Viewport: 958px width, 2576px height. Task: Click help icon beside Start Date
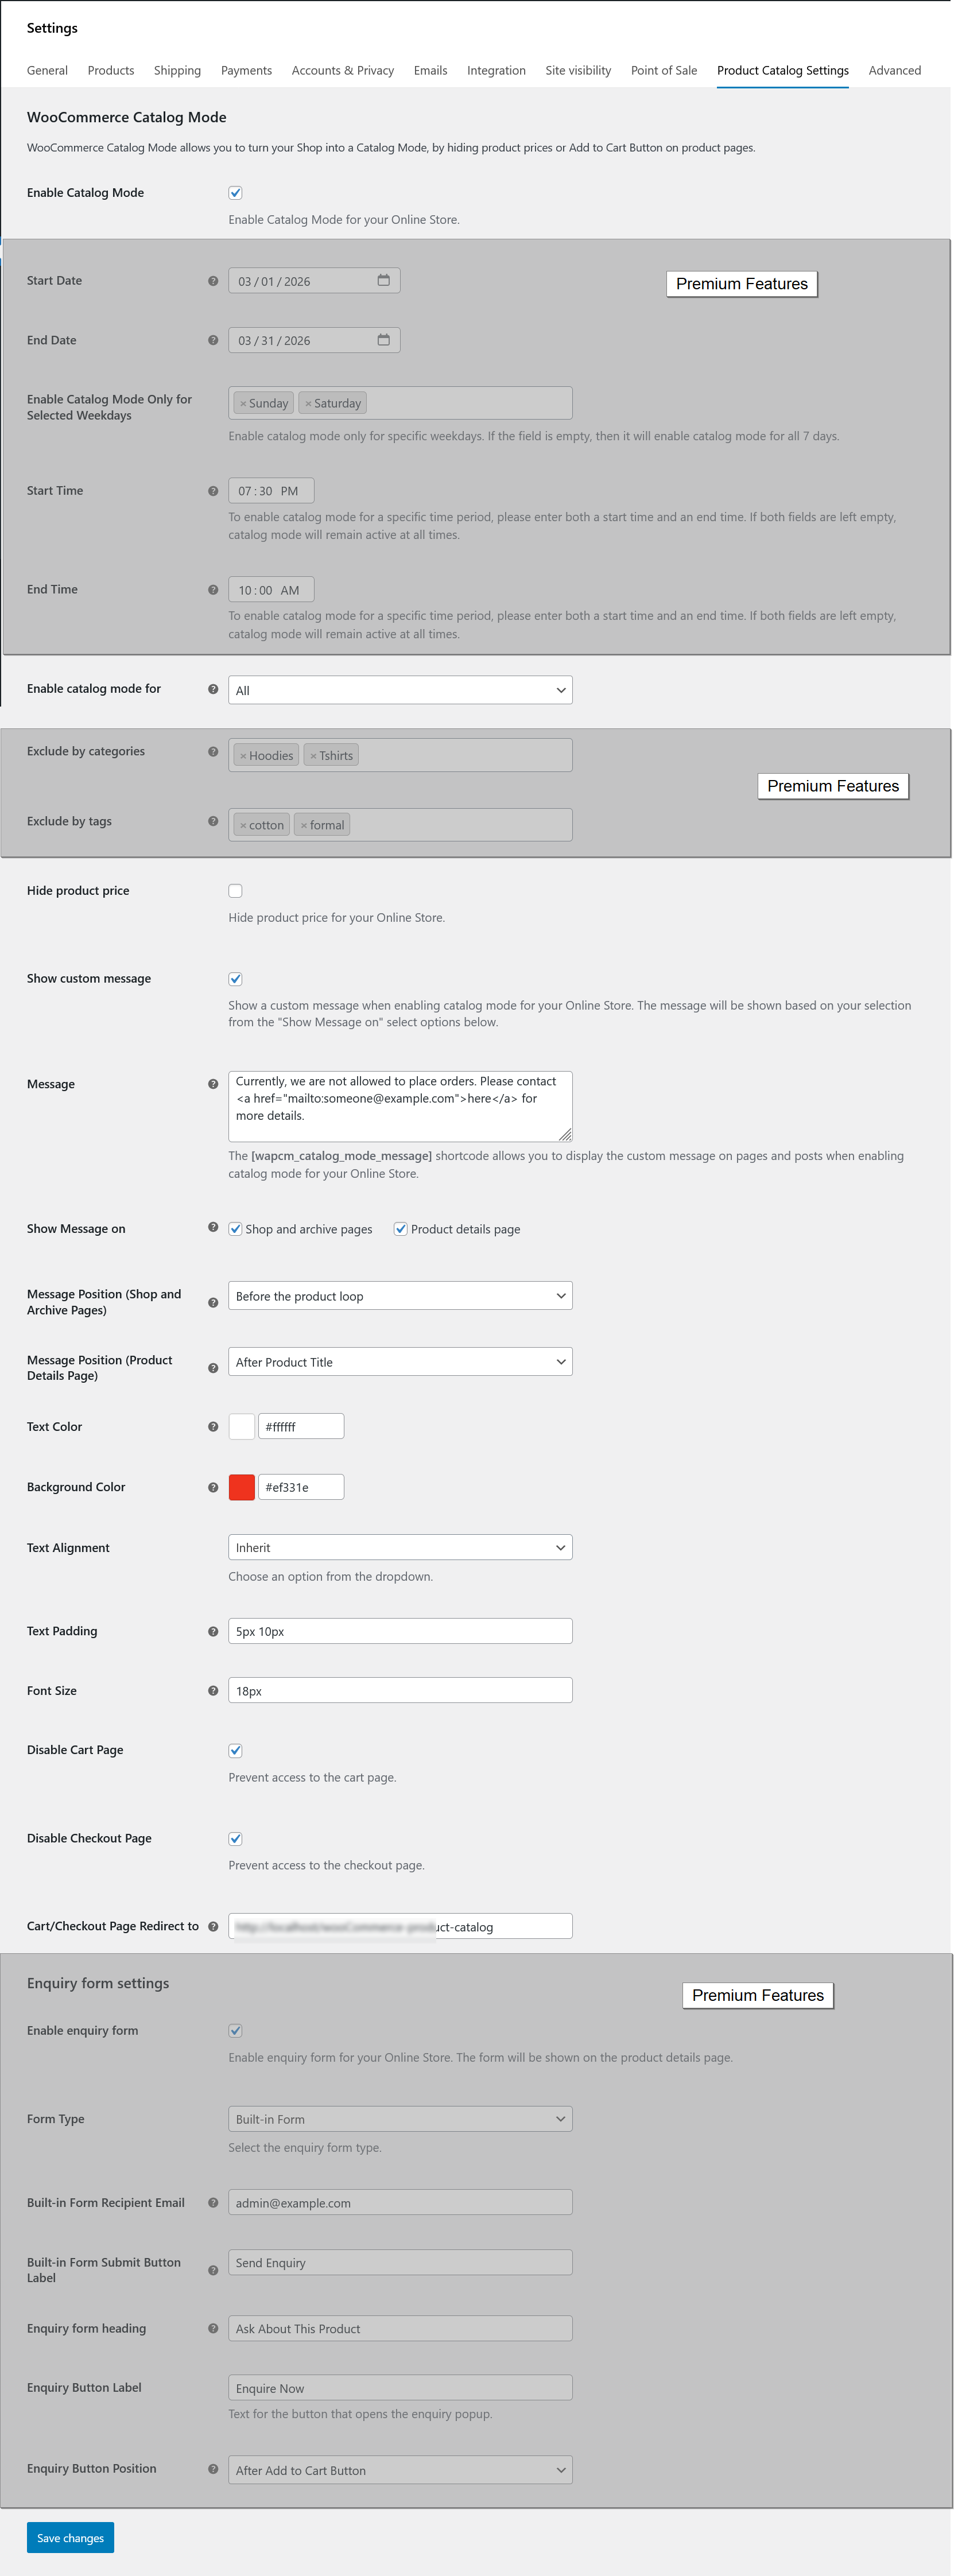(x=213, y=281)
